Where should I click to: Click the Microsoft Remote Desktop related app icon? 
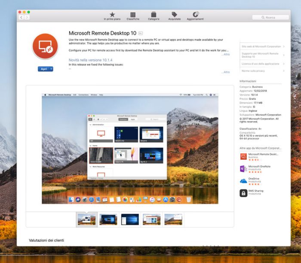[x=243, y=157]
